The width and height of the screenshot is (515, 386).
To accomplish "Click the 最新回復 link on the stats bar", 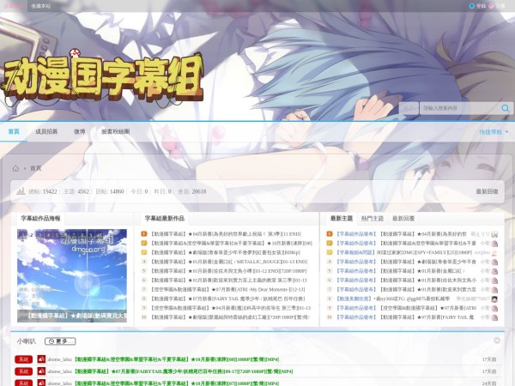I will 486,192.
